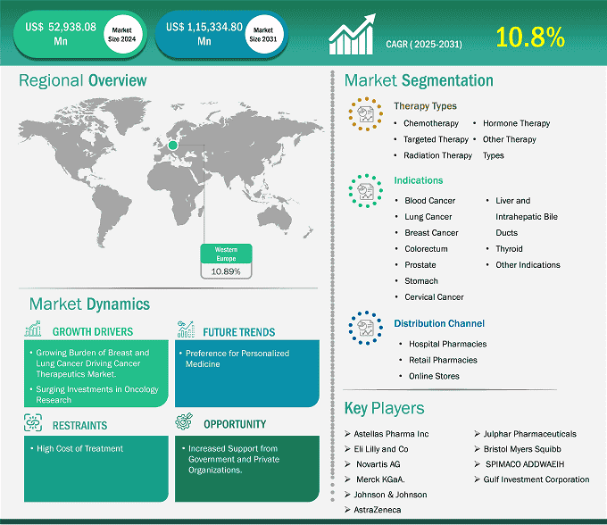The image size is (607, 525).
Task: Select Johnson & Johnson key player
Action: (x=390, y=495)
